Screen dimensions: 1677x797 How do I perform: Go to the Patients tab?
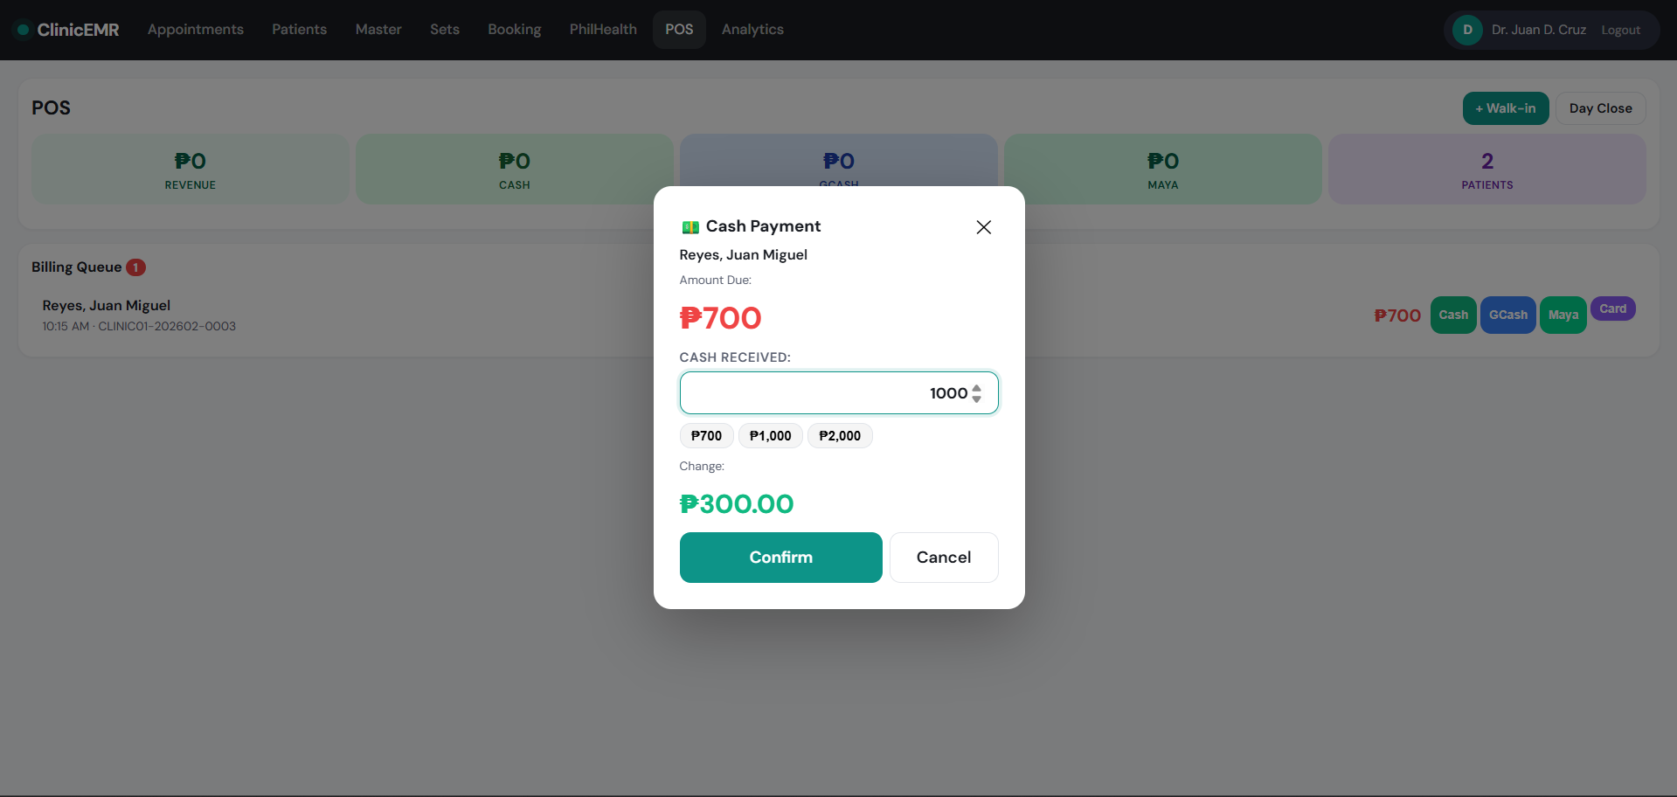(299, 30)
